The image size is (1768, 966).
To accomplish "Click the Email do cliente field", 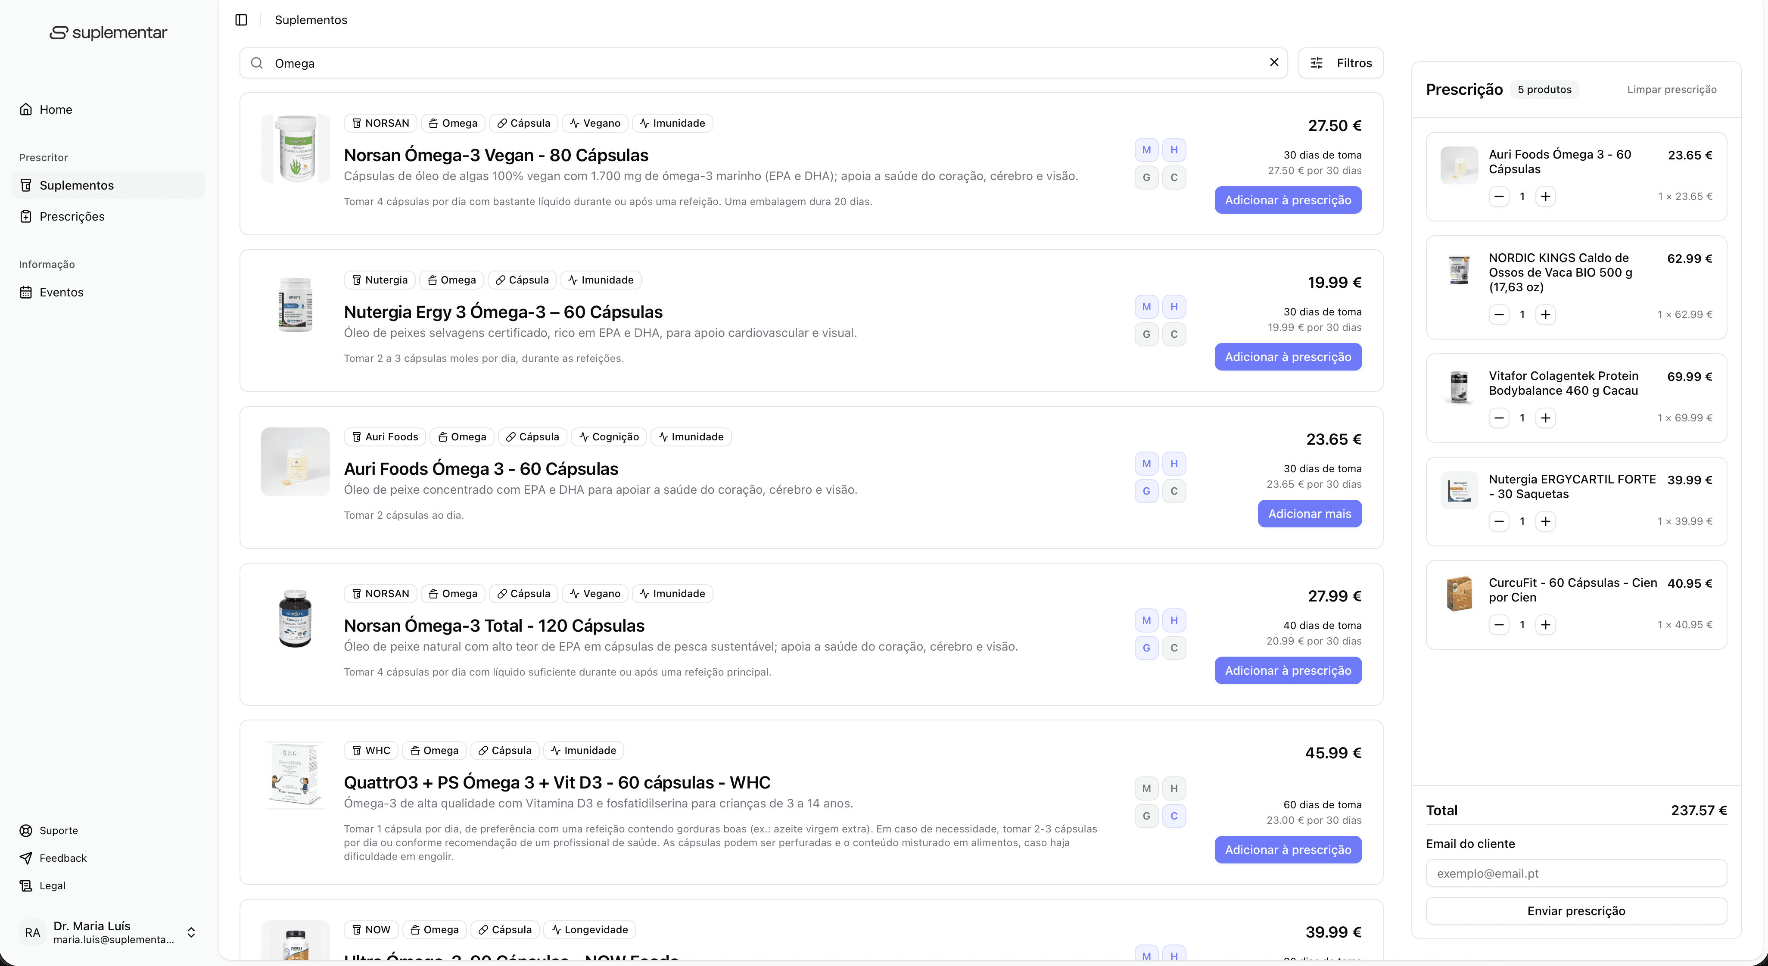I will [1576, 873].
